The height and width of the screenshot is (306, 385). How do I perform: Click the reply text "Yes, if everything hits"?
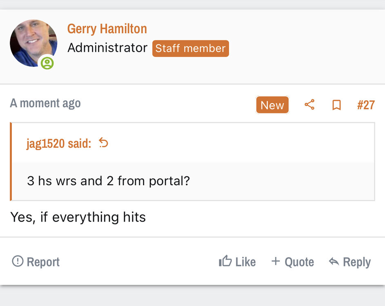(x=78, y=217)
